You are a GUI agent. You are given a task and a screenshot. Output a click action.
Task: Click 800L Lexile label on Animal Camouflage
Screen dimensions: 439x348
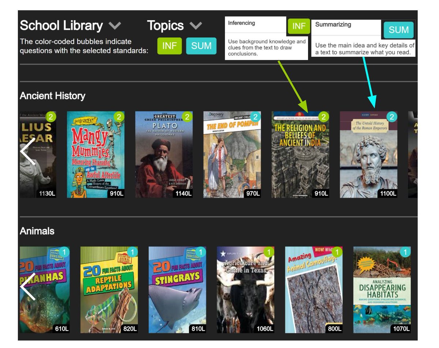click(335, 329)
